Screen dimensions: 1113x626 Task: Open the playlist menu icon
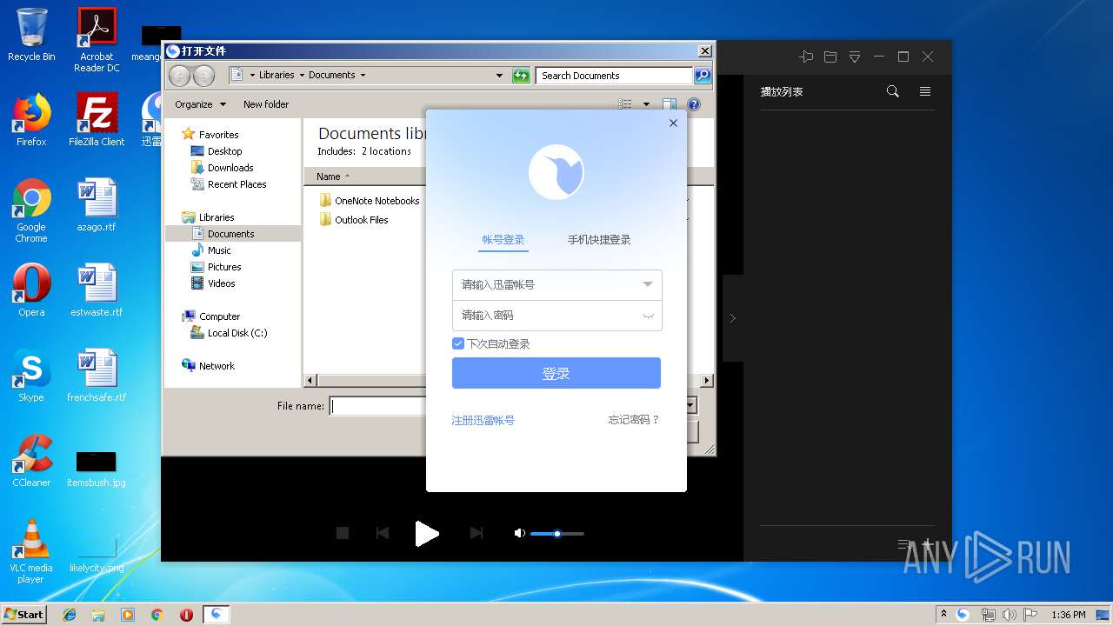[x=925, y=91]
